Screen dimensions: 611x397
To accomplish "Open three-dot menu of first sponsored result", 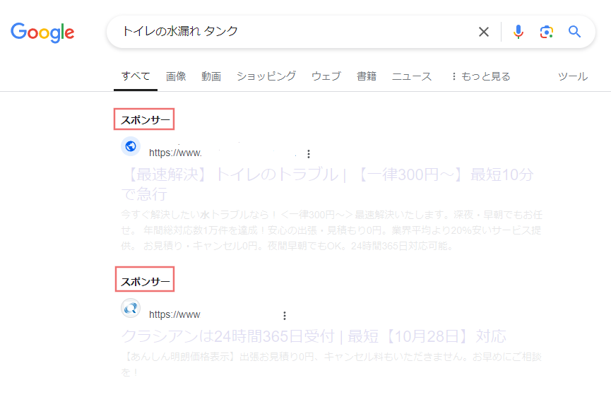I will pos(308,154).
